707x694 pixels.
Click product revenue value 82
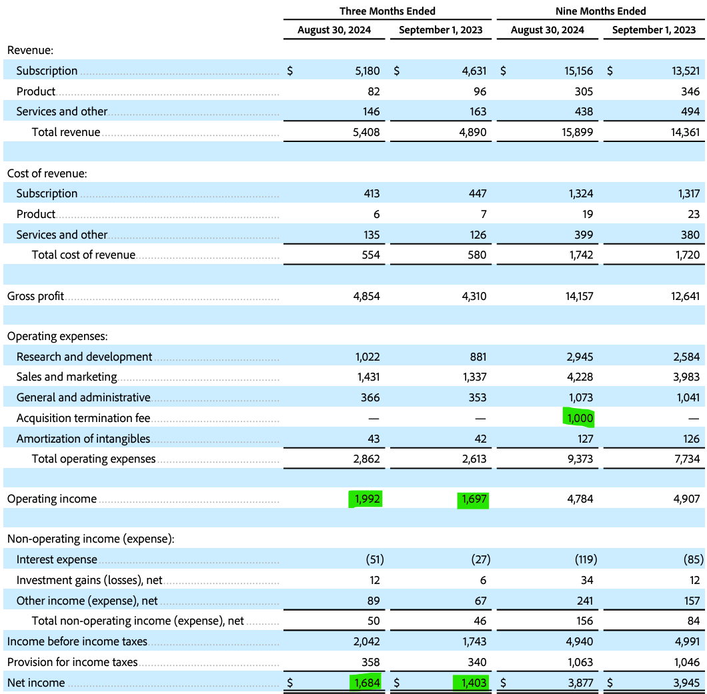[374, 91]
